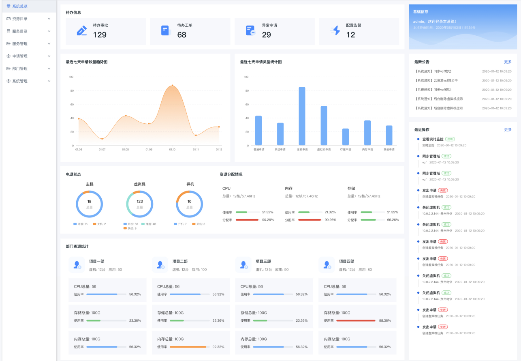Click the 裸机 power status donut chart
Image resolution: width=521 pixels, height=361 pixels.
tap(190, 204)
